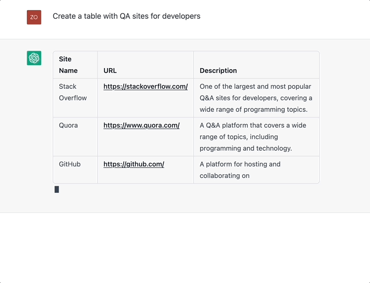370x283 pixels.
Task: Click the user prompt message text
Action: point(127,16)
